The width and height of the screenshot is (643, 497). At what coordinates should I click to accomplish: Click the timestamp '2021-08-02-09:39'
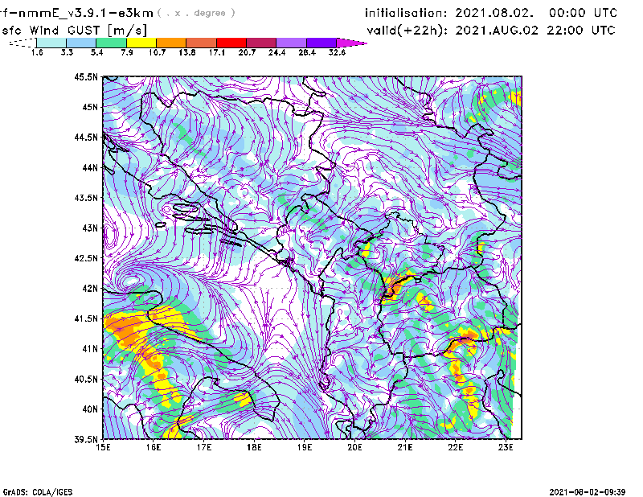tap(588, 492)
